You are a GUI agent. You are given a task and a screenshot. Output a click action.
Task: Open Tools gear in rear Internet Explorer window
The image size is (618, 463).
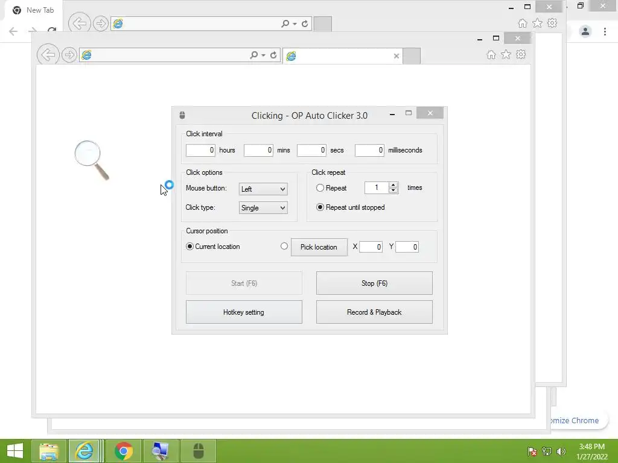pos(552,23)
